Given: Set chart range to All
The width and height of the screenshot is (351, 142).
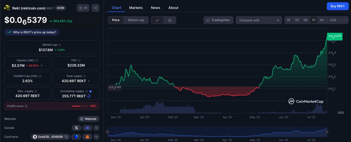Looking at the screenshot, I should pos(322,20).
